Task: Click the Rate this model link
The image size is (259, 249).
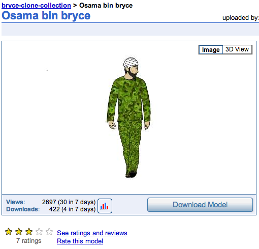Action: 80,241
